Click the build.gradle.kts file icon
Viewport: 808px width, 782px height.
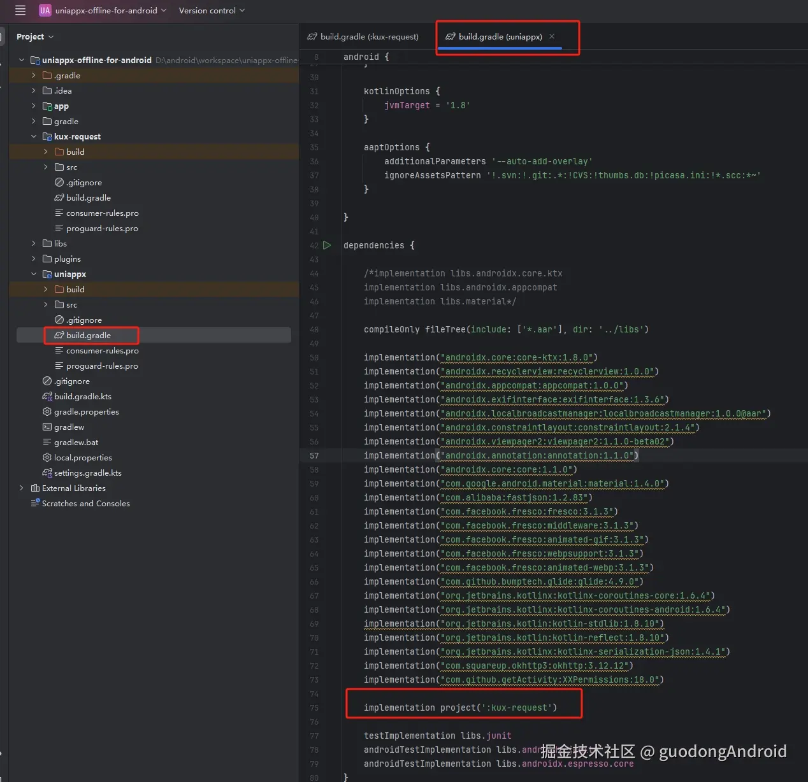point(47,396)
